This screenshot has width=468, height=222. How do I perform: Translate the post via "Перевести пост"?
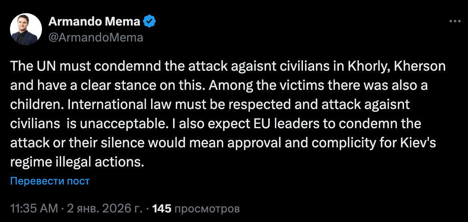(x=50, y=181)
